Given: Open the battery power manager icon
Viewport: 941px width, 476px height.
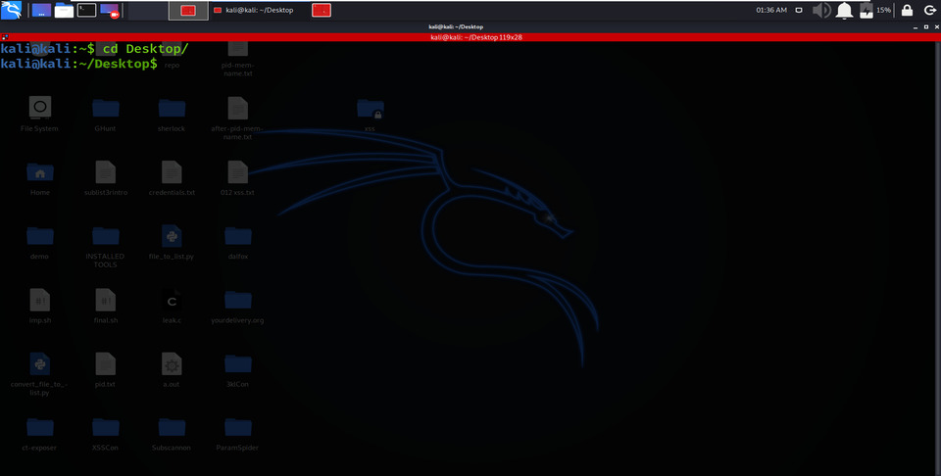Looking at the screenshot, I should click(x=866, y=10).
